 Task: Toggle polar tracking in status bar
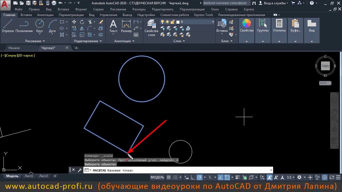(200, 177)
